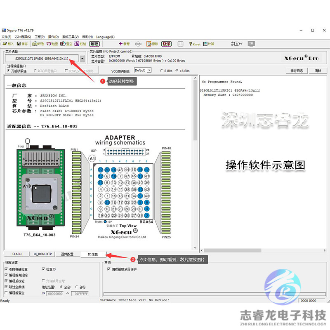Toggle the 编程前先擦除 checkbox

coord(6,275)
